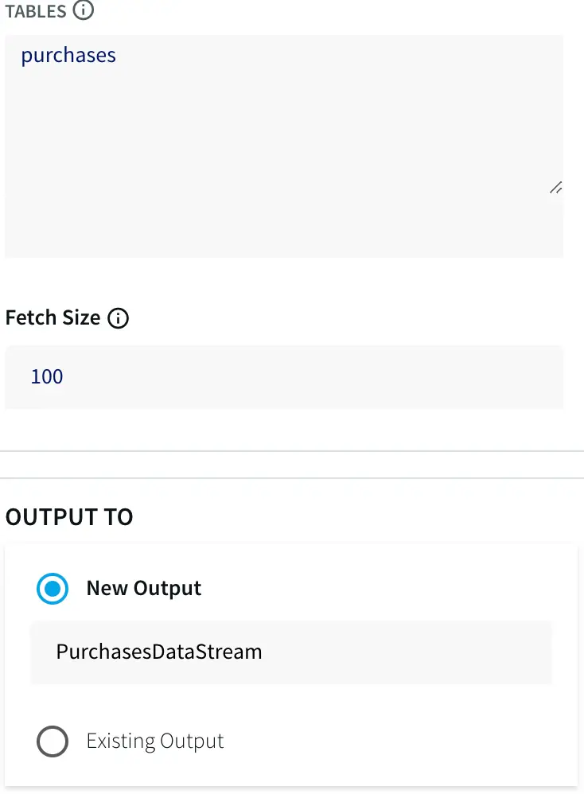This screenshot has width=584, height=794.
Task: Click the value 100 in Fetch Size
Action: click(47, 376)
